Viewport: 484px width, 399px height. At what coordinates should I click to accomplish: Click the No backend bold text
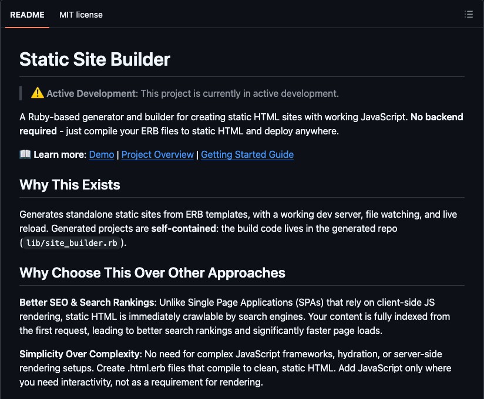(x=437, y=117)
